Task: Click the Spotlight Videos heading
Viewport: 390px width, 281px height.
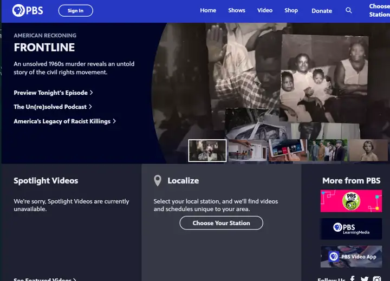Action: (x=45, y=180)
